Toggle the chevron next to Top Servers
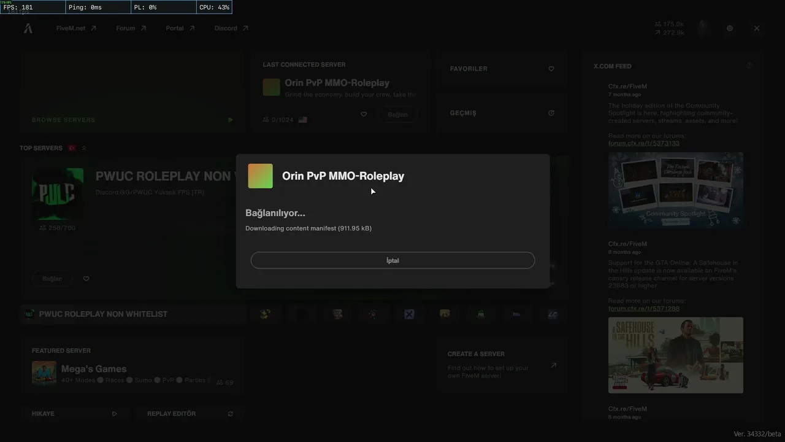Image resolution: width=785 pixels, height=442 pixels. (84, 148)
